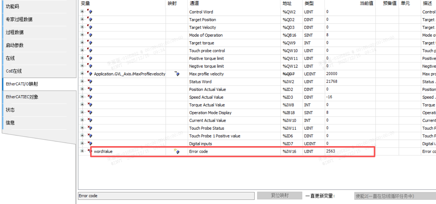Image resolution: width=436 pixels, height=204 pixels.
Task: Click the 复位映射 button
Action: [279, 196]
